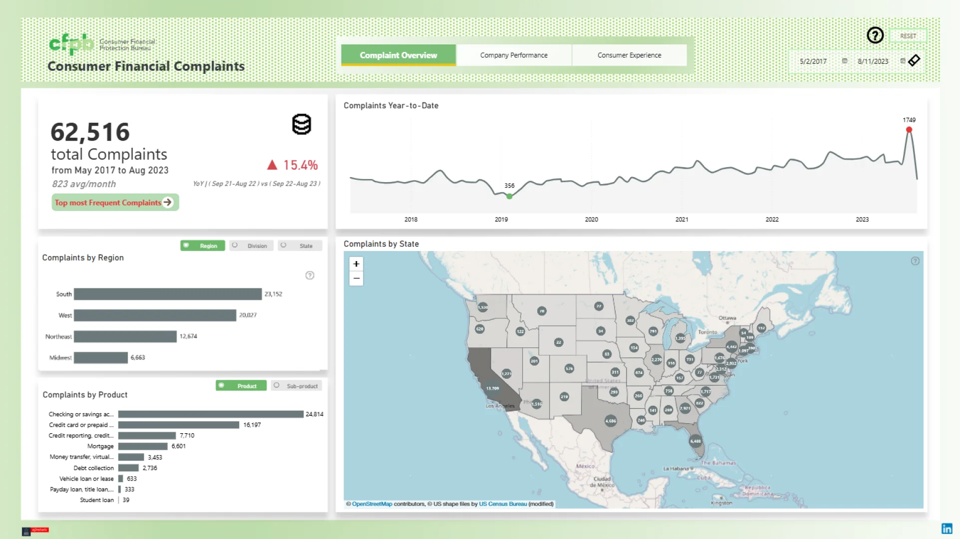Click the eraser clear-date-filter icon
The width and height of the screenshot is (960, 539).
coord(914,60)
